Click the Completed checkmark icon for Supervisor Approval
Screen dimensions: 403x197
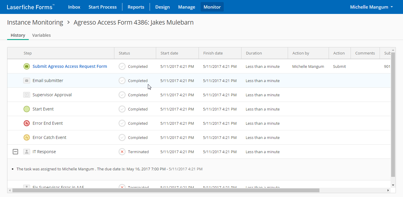point(122,95)
